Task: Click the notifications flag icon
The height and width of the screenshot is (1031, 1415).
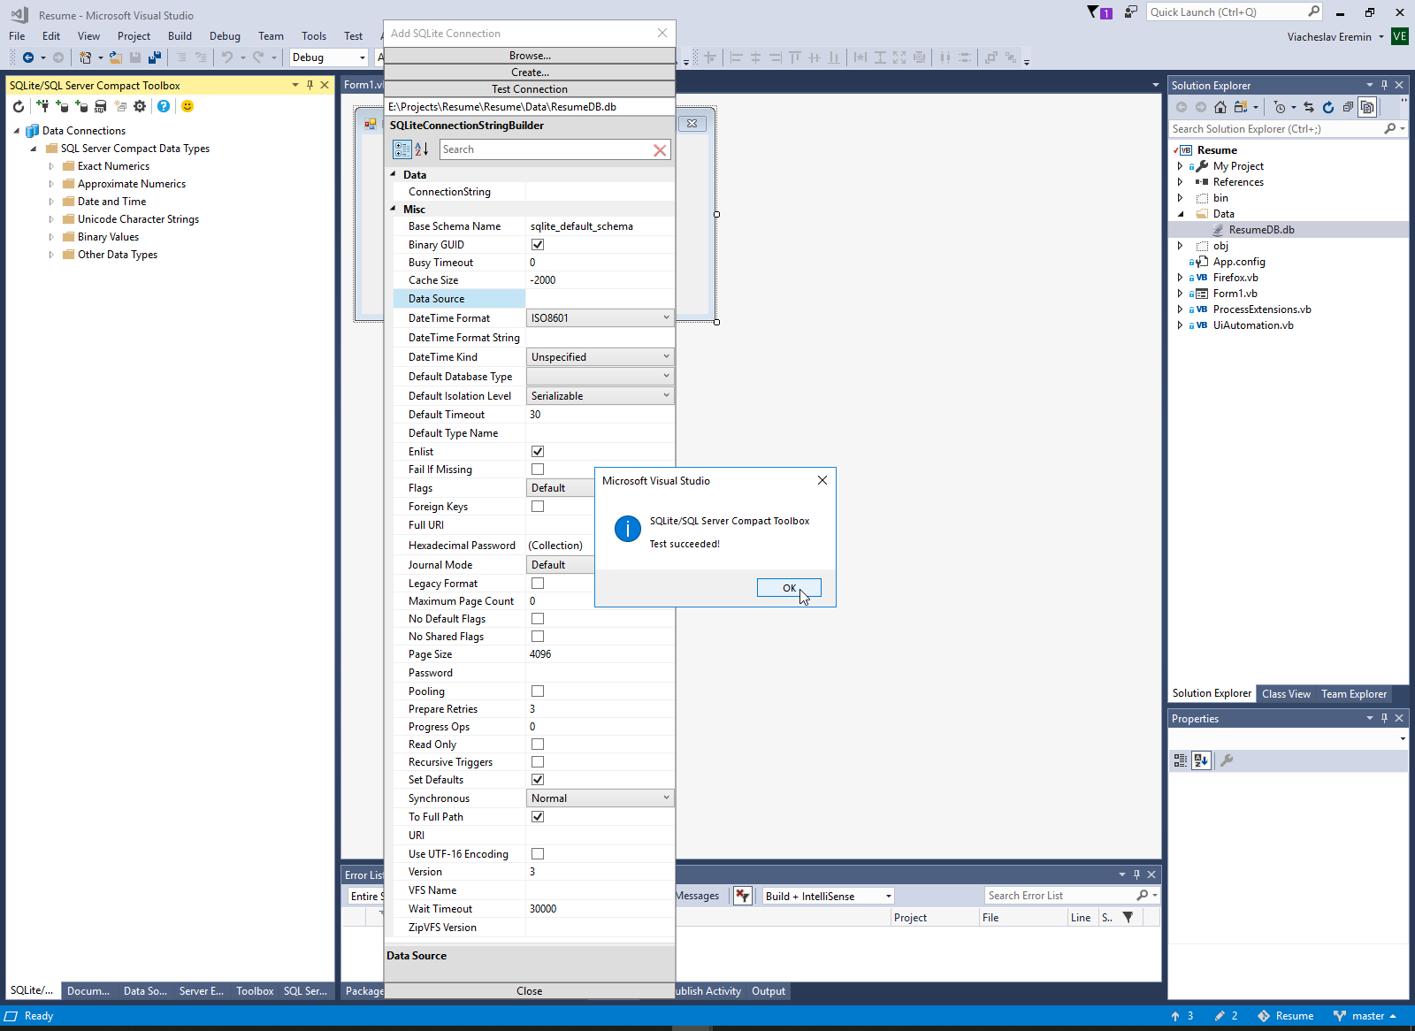Action: point(1093,12)
